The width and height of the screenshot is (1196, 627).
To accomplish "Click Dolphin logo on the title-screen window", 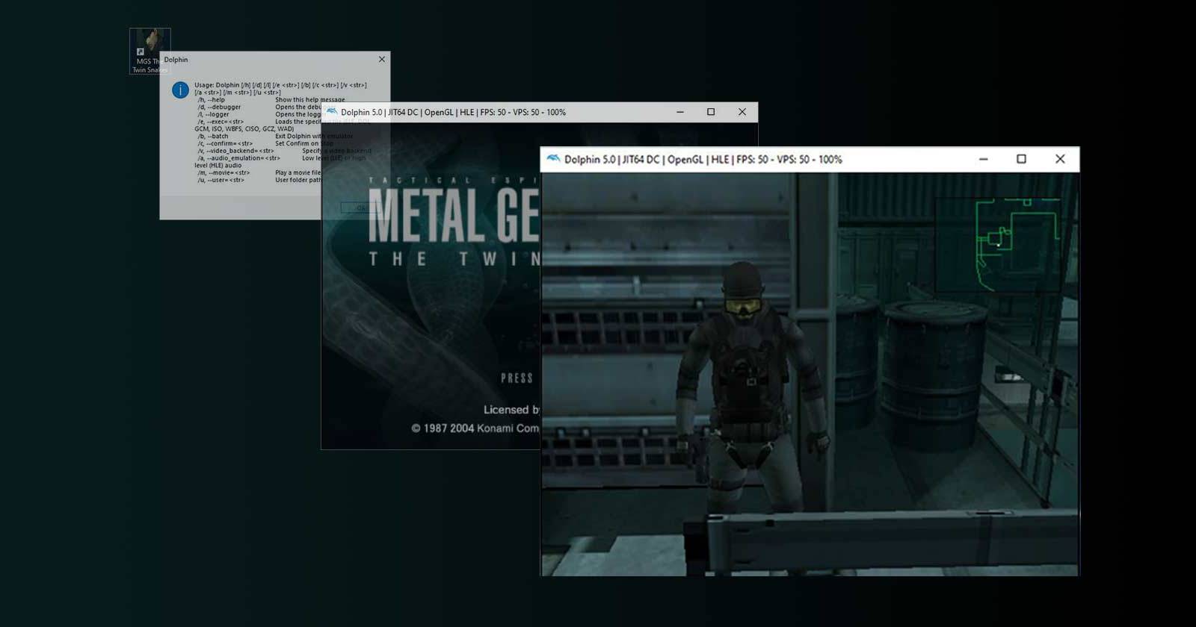I will 331,112.
